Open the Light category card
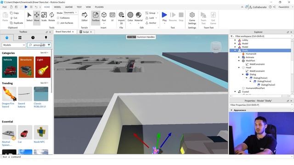Viewport: 294px width, 165px height. tap(43, 67)
